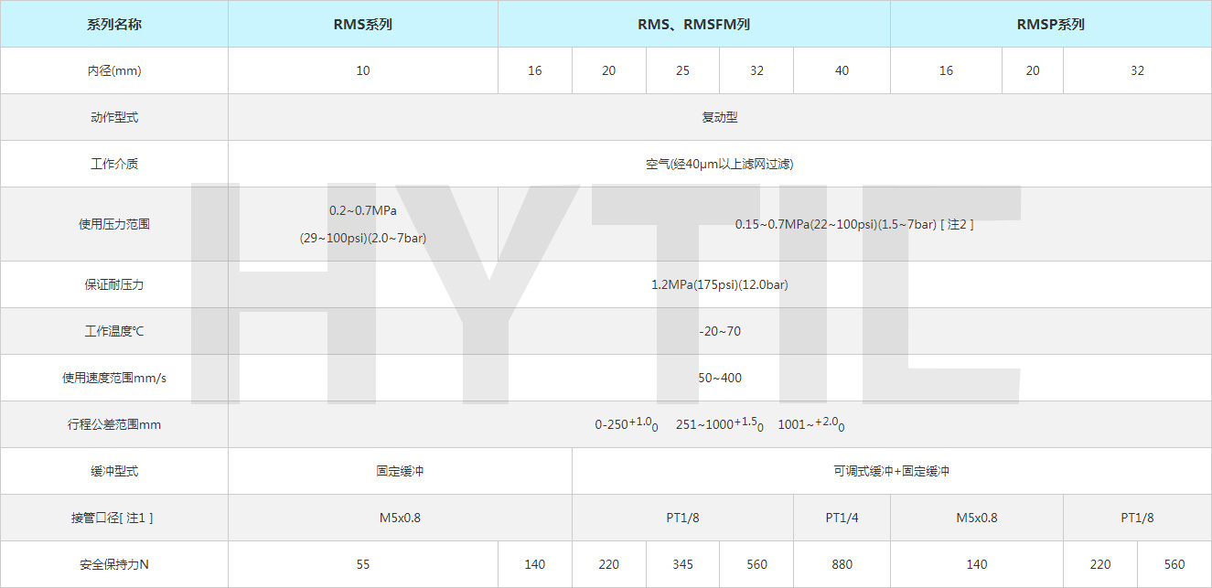Screen dimensions: 1212x588
Task: Pick bore 16 under the RMSP系列 header
Action: [x=946, y=70]
